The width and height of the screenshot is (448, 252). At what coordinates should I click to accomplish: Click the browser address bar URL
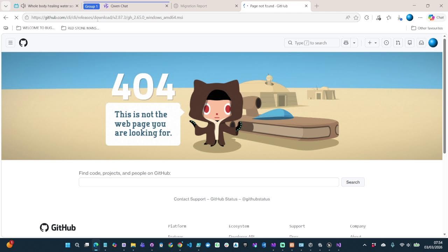point(107,17)
